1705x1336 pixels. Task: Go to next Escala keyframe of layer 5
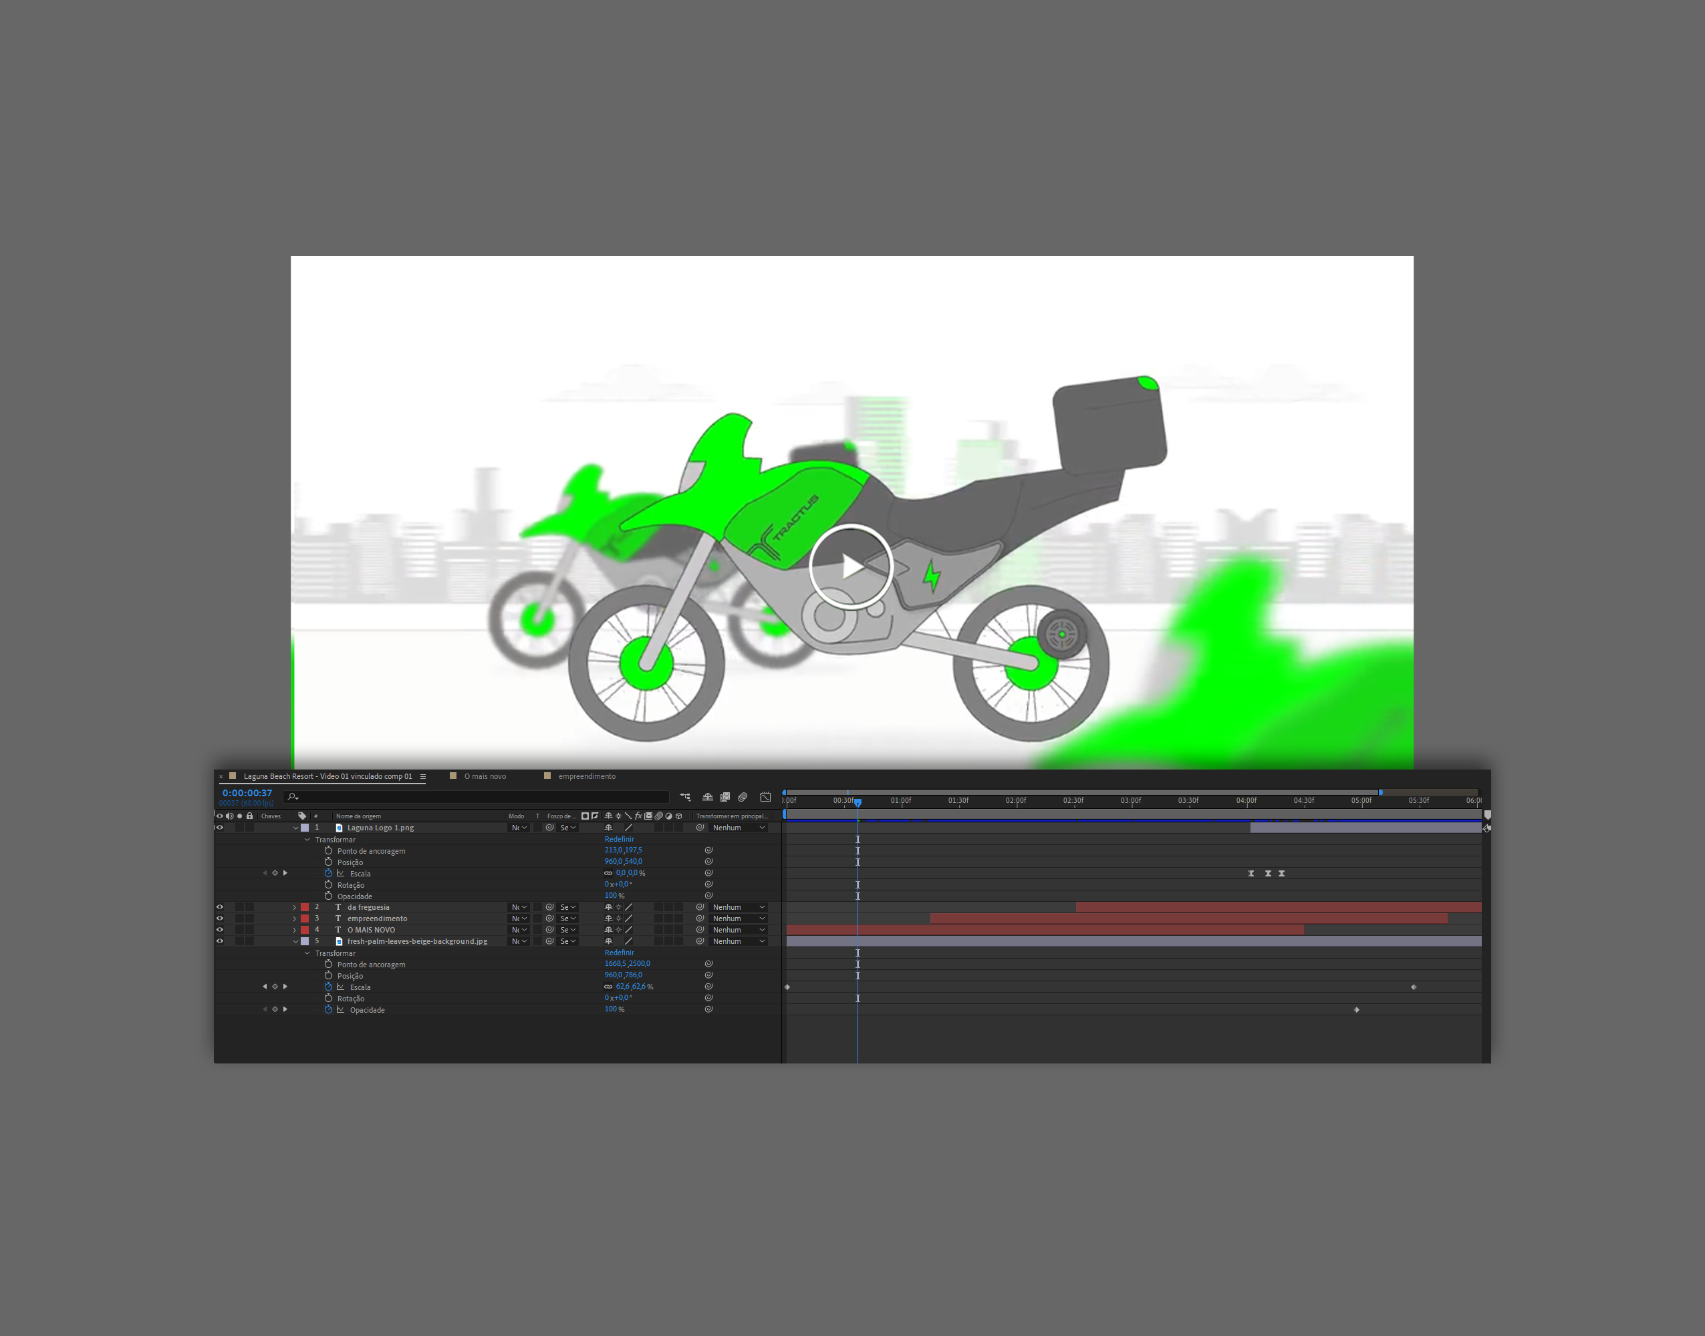click(285, 987)
